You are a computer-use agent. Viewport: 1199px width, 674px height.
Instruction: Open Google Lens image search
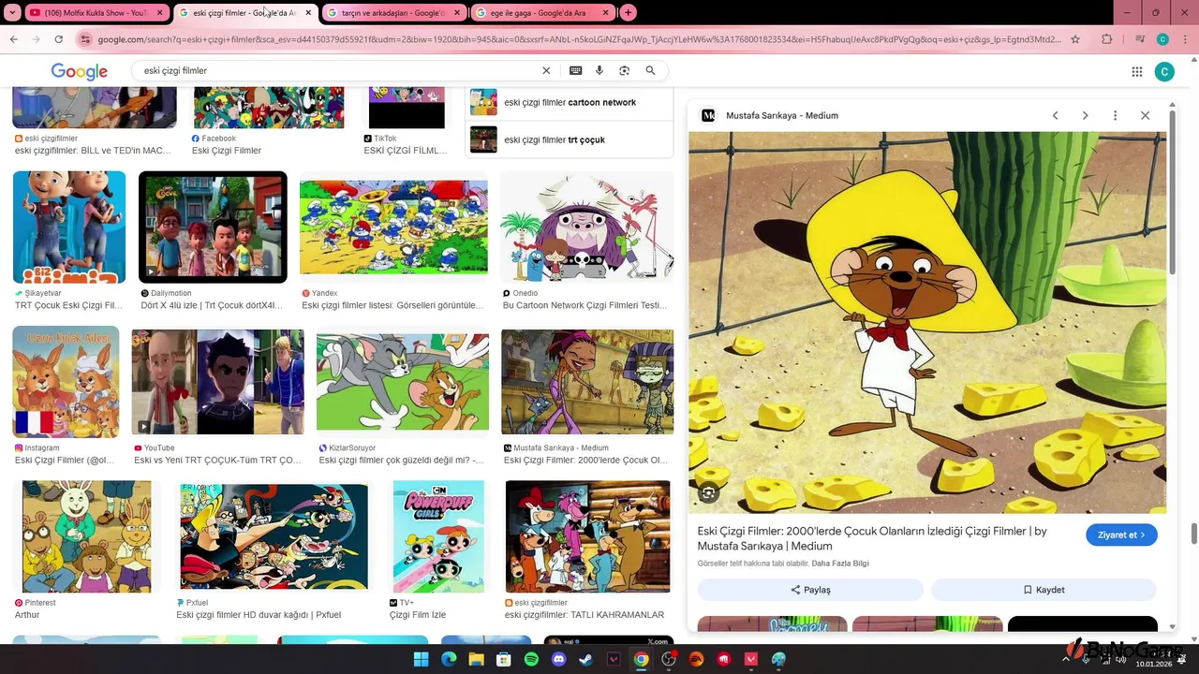pyautogui.click(x=625, y=70)
